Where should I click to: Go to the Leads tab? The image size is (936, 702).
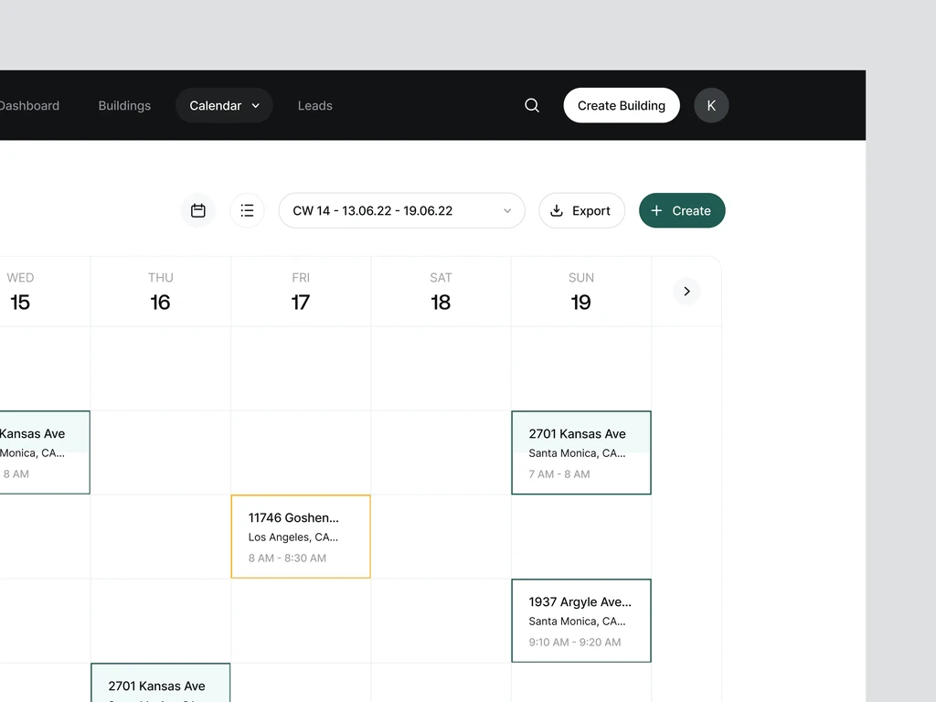(x=315, y=106)
